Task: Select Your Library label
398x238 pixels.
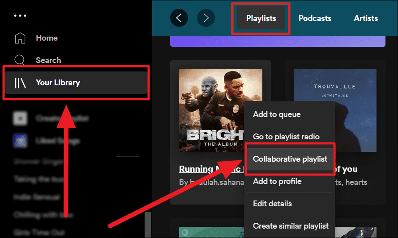Action: pos(58,83)
